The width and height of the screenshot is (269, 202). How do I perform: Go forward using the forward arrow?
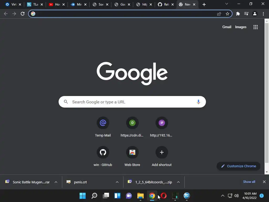14,14
